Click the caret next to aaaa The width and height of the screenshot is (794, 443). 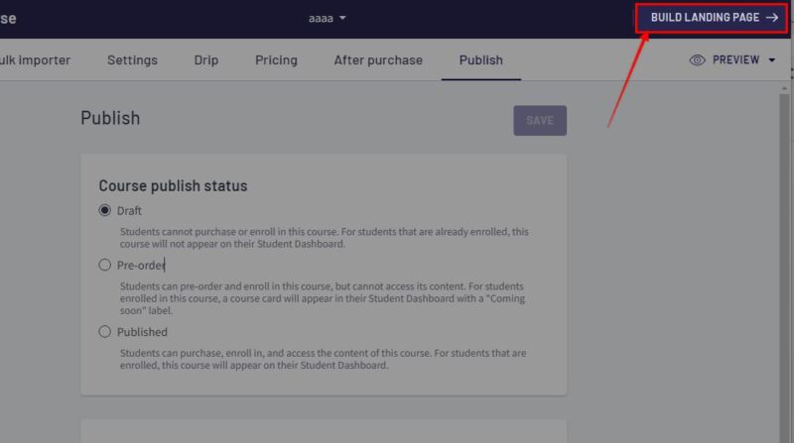click(x=342, y=18)
